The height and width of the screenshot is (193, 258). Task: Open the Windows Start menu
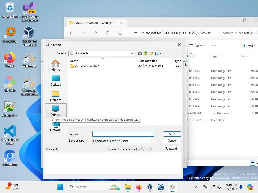[x=60, y=187]
